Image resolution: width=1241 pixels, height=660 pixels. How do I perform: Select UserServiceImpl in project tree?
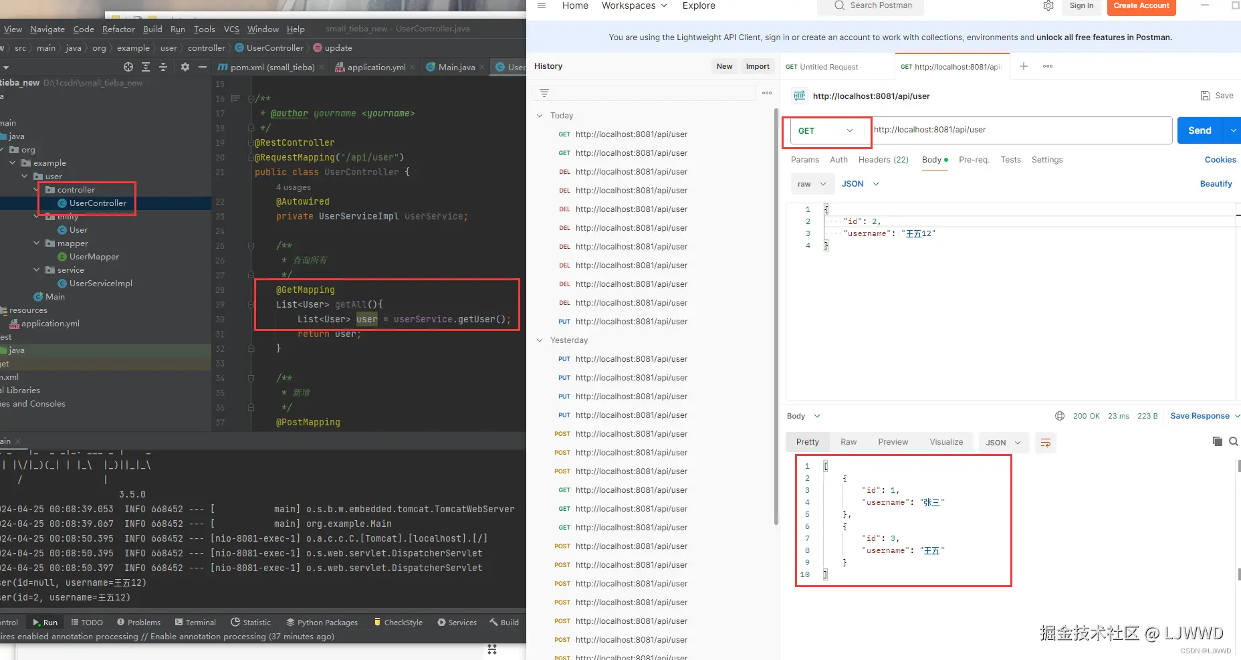[x=100, y=284]
